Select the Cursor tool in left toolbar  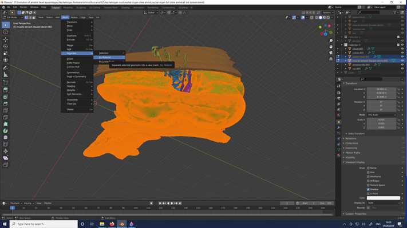pyautogui.click(x=6, y=32)
